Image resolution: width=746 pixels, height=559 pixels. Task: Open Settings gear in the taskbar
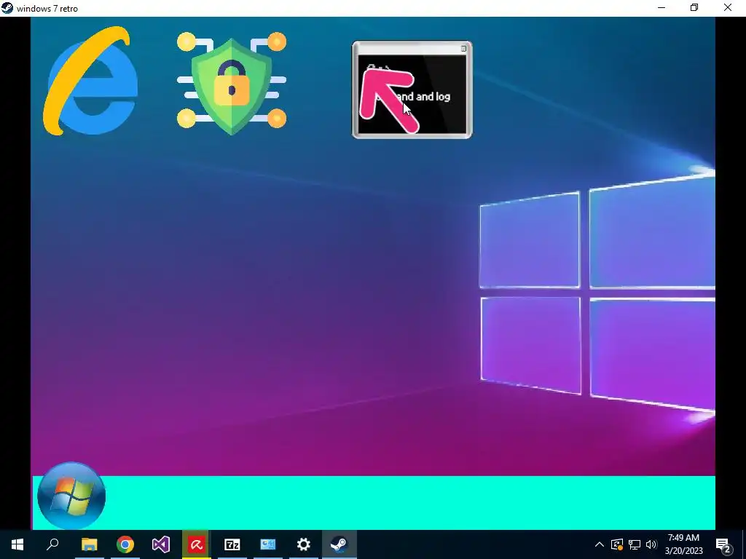click(304, 544)
